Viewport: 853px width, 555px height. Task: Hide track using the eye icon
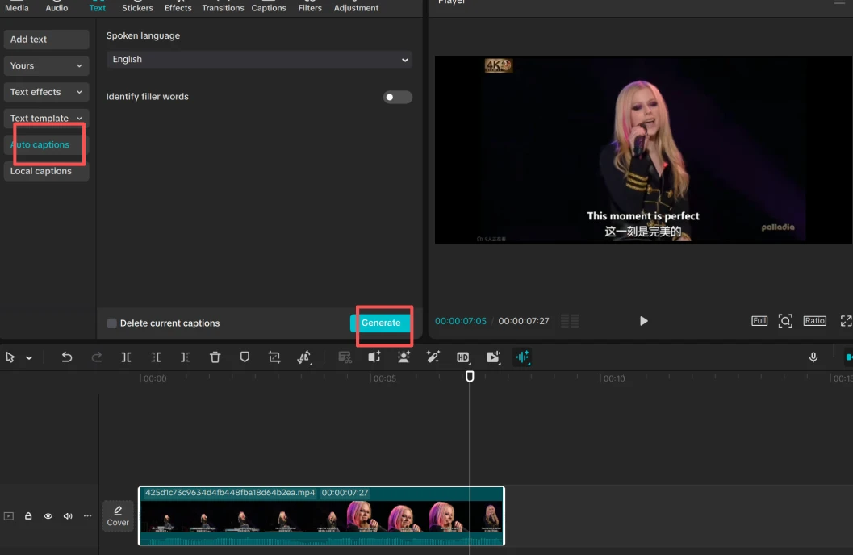[48, 515]
